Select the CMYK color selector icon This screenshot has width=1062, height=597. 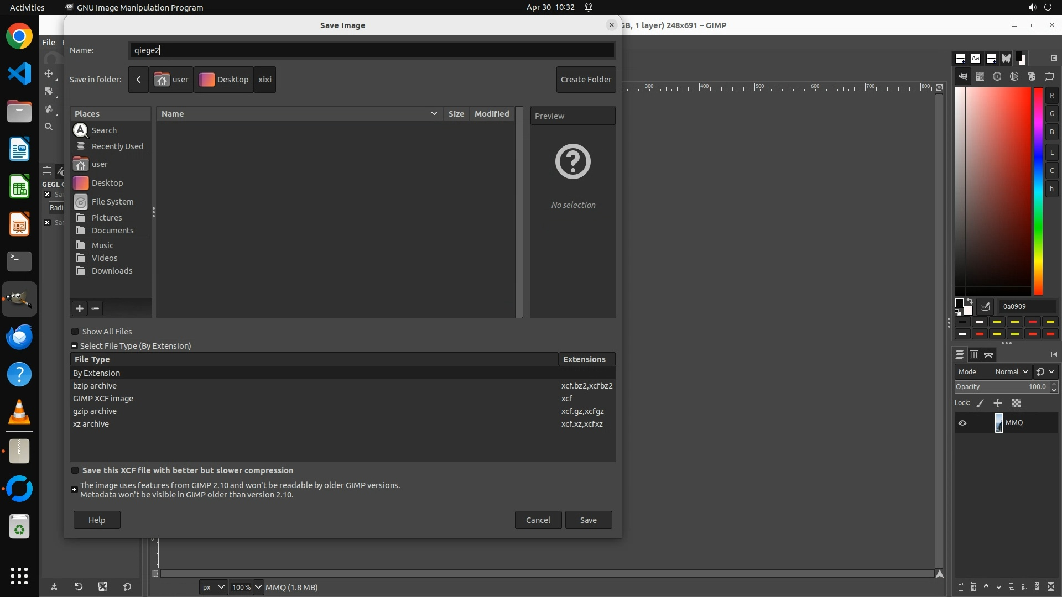[x=980, y=77]
